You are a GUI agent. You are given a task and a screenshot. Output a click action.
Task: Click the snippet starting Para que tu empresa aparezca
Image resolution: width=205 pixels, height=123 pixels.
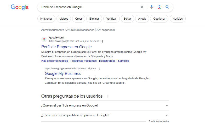click(x=97, y=81)
